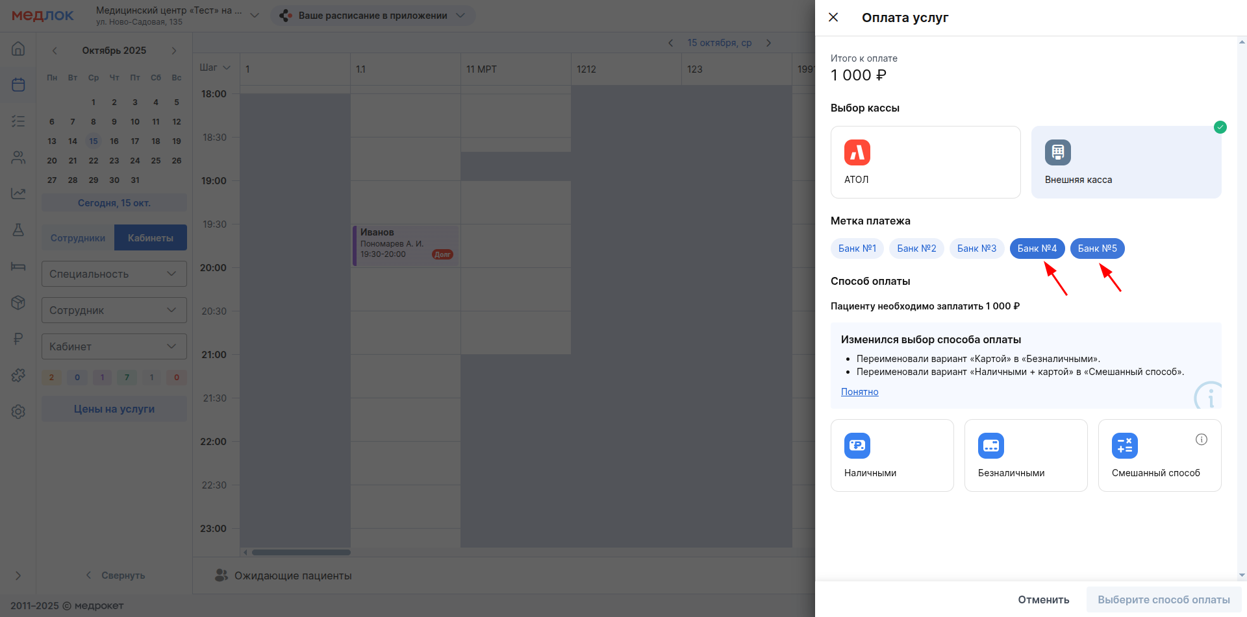Click info icon on mixed payment card
Screen dimensions: 1247x617
[x=1201, y=439]
